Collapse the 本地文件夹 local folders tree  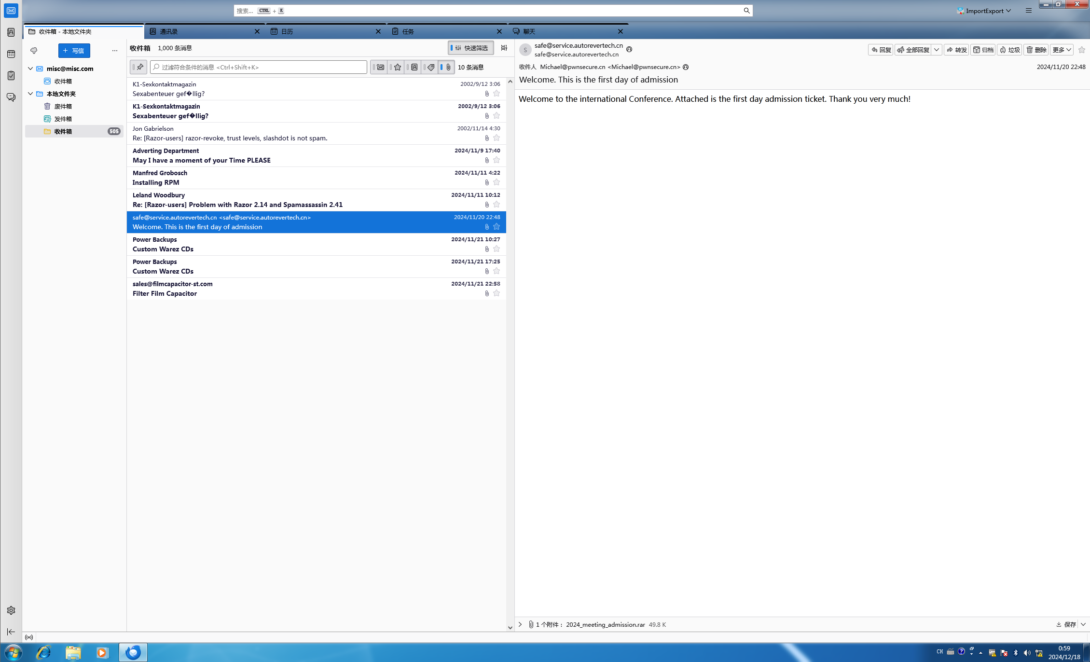click(30, 94)
